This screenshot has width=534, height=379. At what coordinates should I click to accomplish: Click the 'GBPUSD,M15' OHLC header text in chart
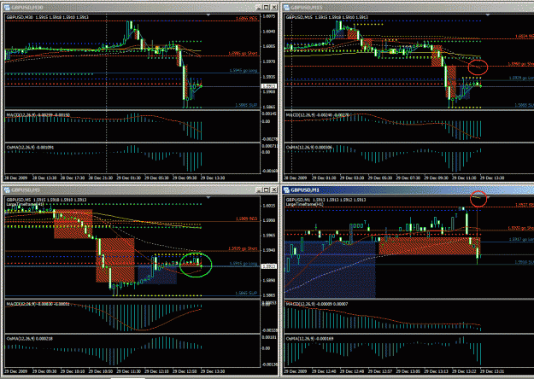tap(326, 17)
